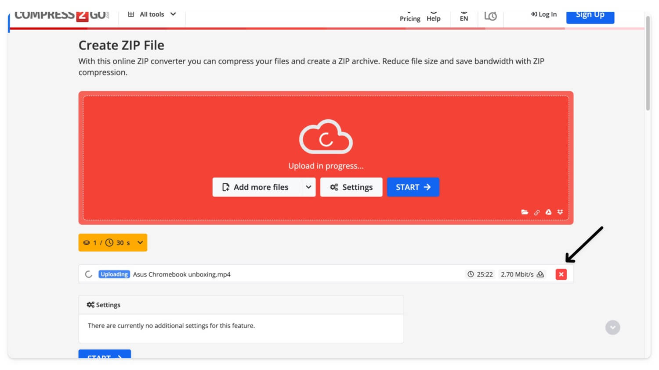Viewport: 659px width, 370px height.
Task: Open the Pricing menu
Action: [x=410, y=16]
